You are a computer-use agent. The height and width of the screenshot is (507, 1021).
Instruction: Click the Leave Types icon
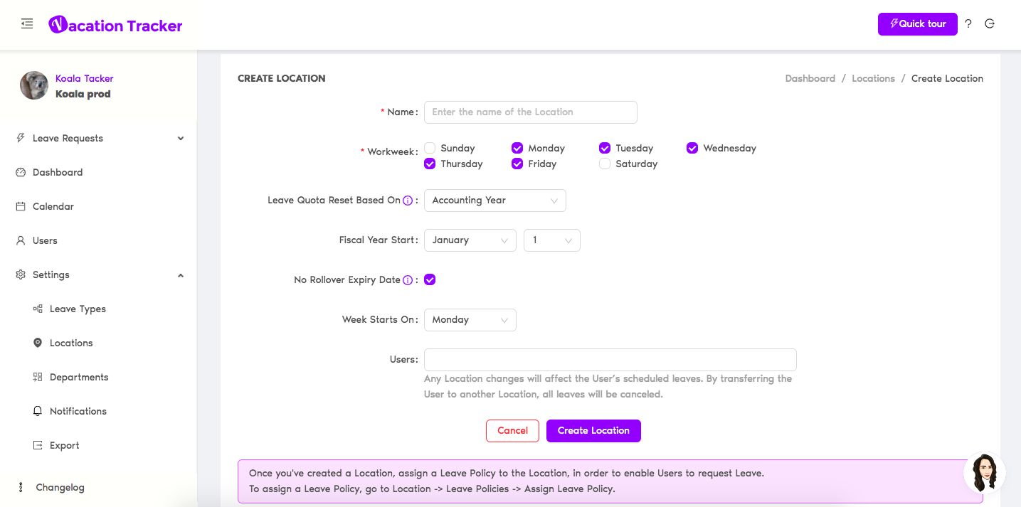38,309
